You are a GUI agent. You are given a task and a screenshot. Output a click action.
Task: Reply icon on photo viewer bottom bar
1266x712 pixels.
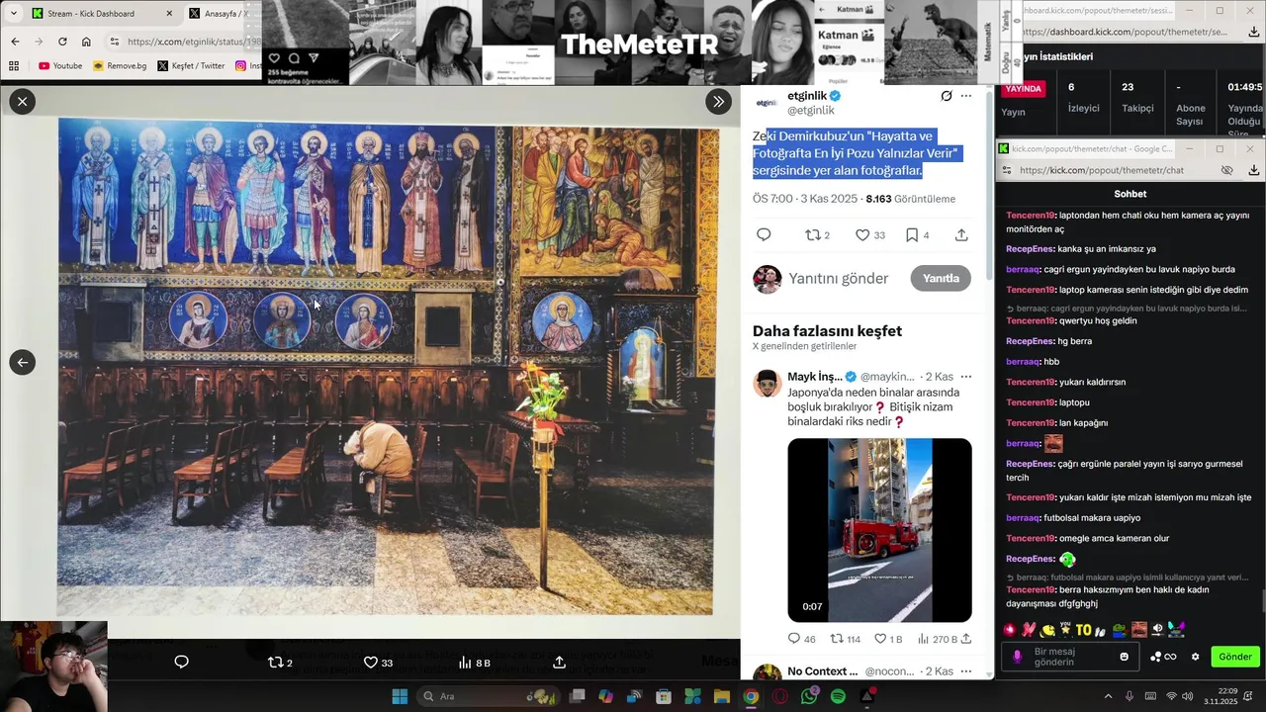point(181,662)
